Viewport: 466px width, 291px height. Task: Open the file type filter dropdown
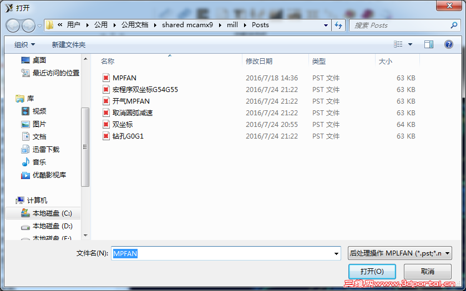click(400, 254)
